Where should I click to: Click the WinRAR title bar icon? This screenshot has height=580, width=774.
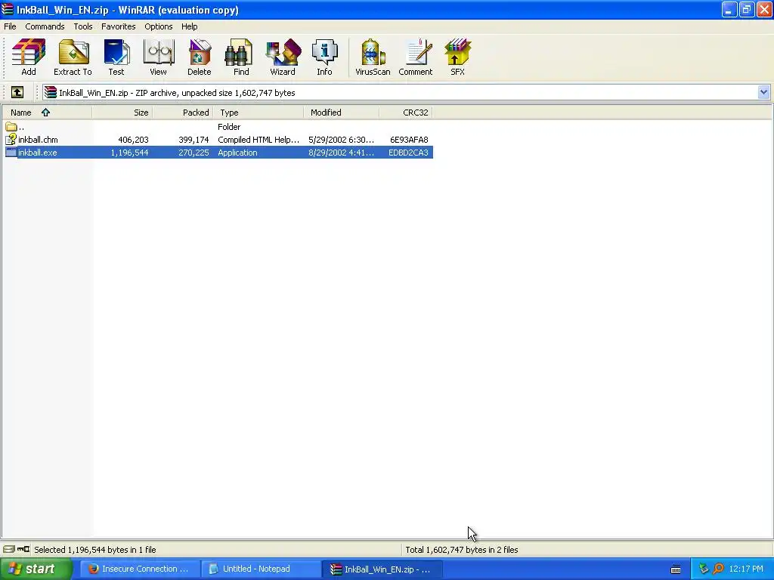8,9
